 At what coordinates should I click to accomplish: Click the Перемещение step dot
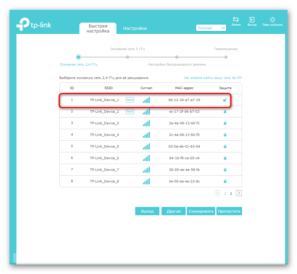coord(226,57)
